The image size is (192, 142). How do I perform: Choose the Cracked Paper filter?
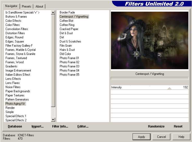[x=69, y=29]
